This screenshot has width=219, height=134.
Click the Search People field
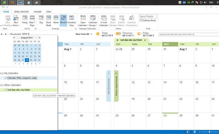(x=148, y=17)
